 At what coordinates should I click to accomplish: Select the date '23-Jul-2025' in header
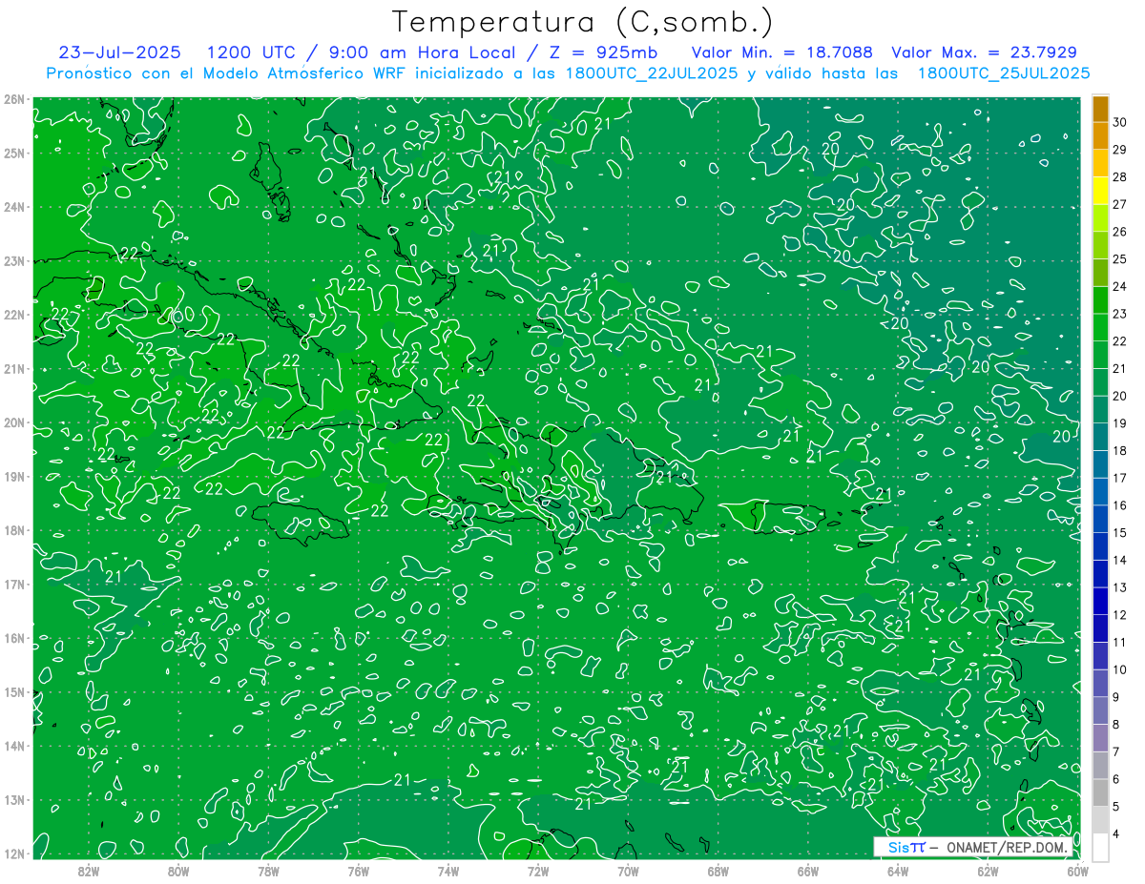118,52
